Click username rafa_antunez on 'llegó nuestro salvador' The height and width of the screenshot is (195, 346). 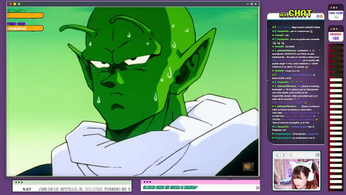[284, 27]
